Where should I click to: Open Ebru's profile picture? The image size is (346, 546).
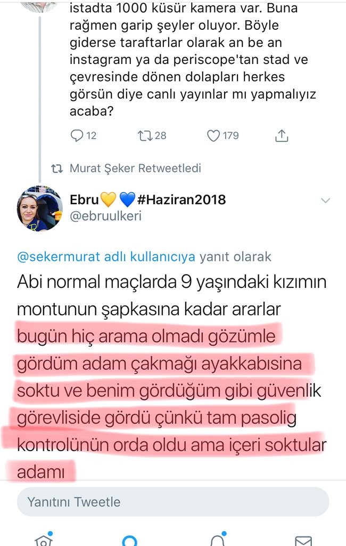(x=40, y=208)
